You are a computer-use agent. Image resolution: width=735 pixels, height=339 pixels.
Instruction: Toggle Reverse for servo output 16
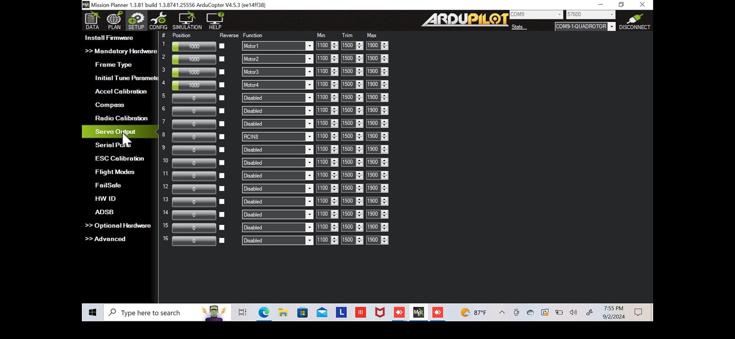222,240
